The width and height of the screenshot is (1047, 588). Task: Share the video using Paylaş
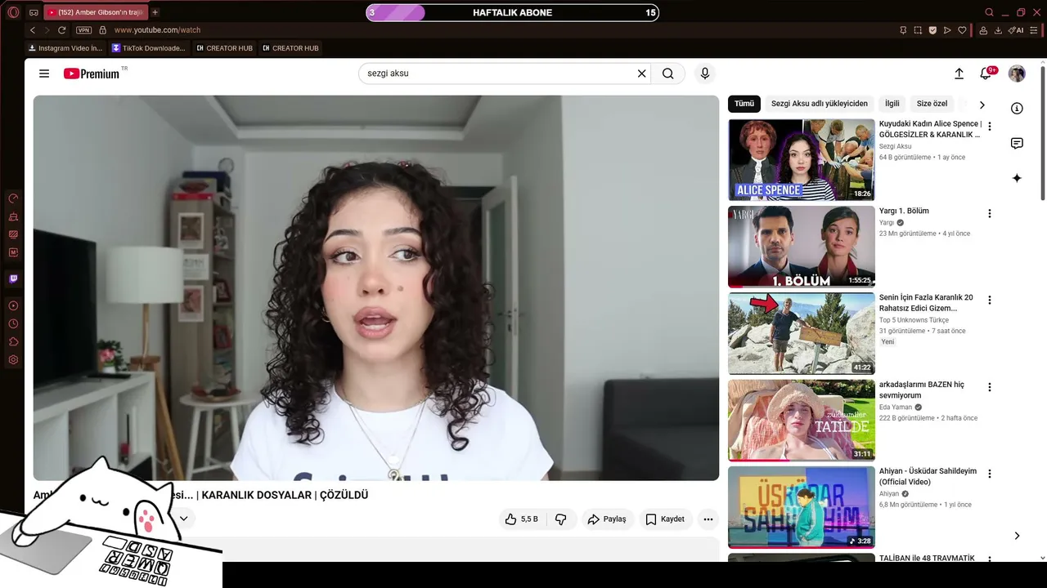click(607, 519)
